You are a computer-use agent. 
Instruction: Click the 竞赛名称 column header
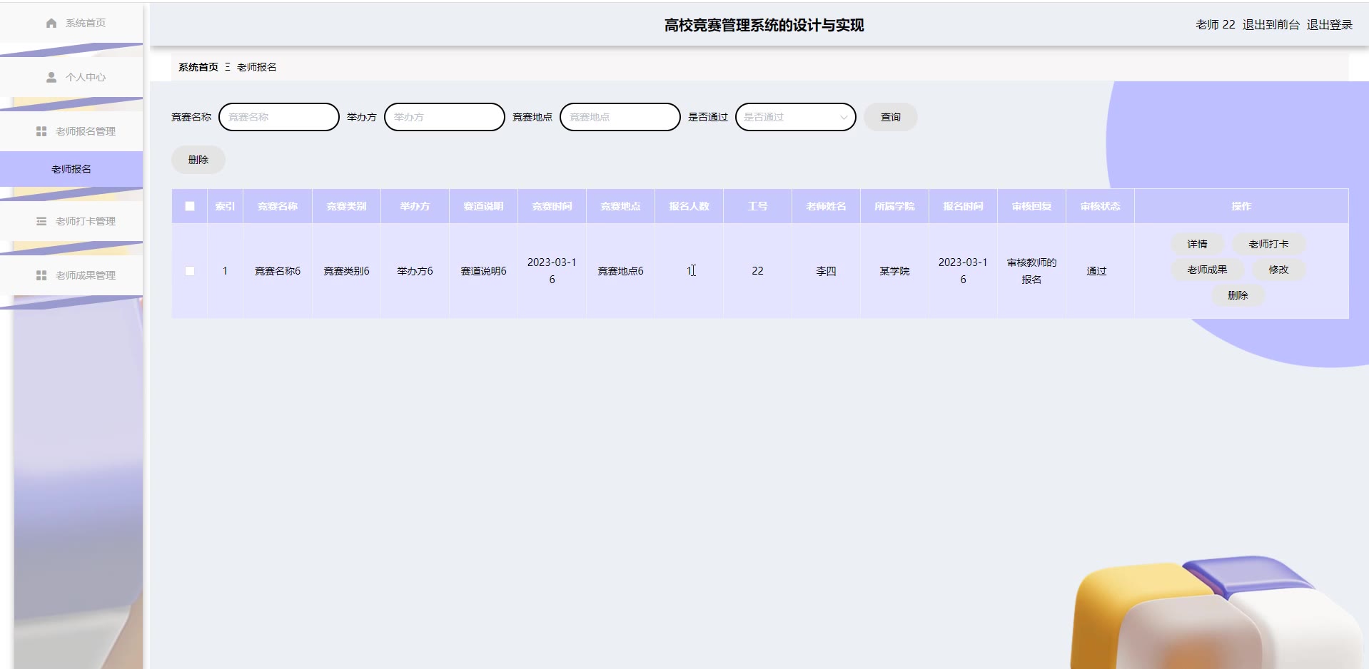click(278, 206)
